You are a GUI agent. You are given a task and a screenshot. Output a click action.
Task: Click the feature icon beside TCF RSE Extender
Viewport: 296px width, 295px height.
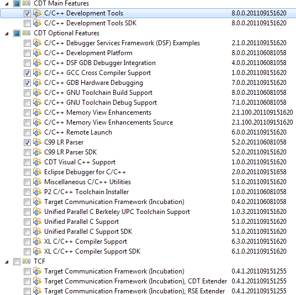(37, 291)
